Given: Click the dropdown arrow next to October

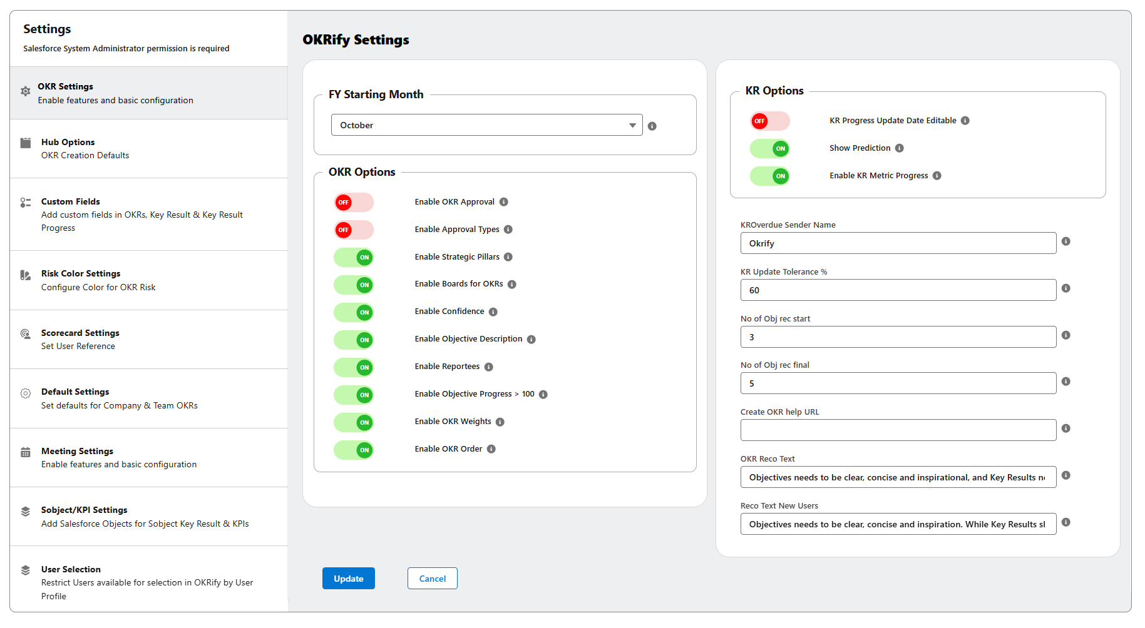Looking at the screenshot, I should click(632, 124).
